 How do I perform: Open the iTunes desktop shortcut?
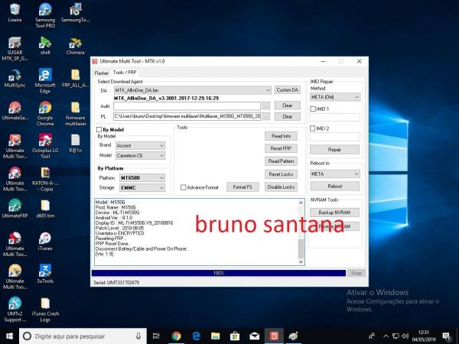(45, 242)
